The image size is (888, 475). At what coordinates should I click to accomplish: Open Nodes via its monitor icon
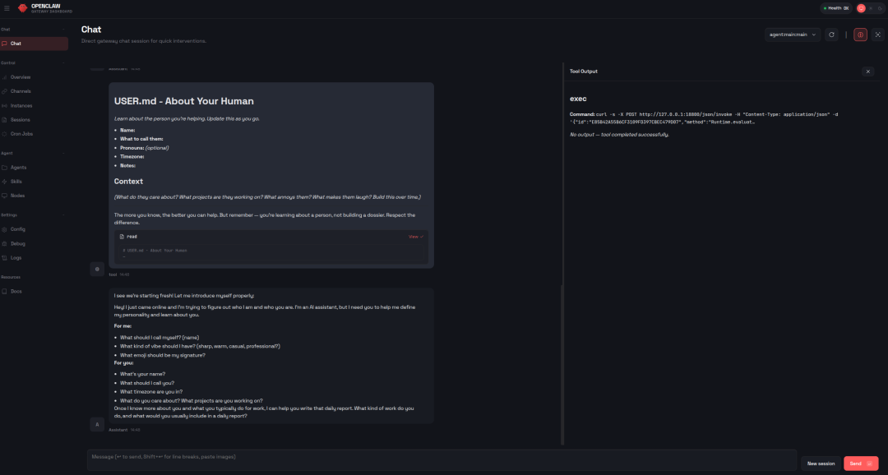click(x=5, y=196)
